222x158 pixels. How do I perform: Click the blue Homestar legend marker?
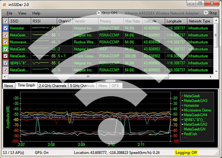[182, 105]
